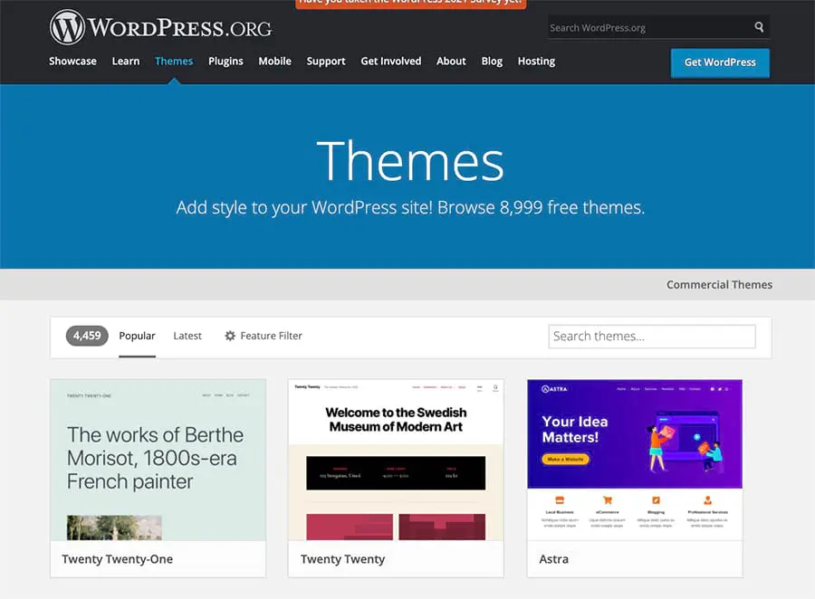
Task: Click the Search WordPress.org field
Action: point(647,27)
